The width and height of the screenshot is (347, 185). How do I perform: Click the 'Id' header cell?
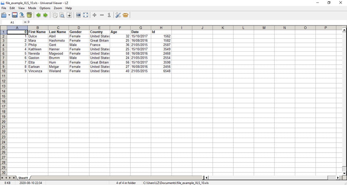coord(161,32)
